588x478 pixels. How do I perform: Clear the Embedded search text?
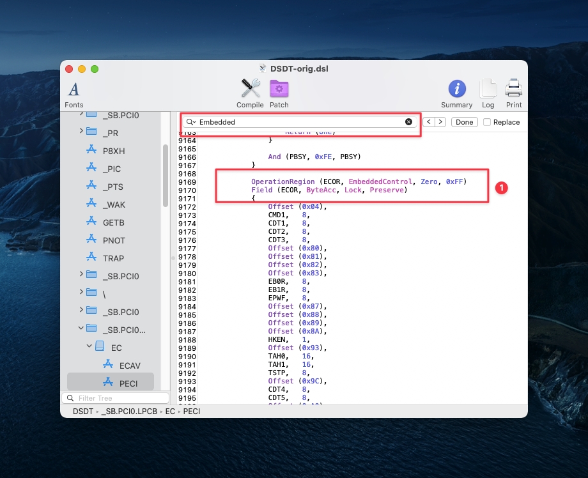coord(409,122)
